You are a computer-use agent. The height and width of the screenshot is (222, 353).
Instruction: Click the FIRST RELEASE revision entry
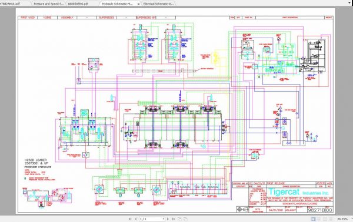point(276,183)
